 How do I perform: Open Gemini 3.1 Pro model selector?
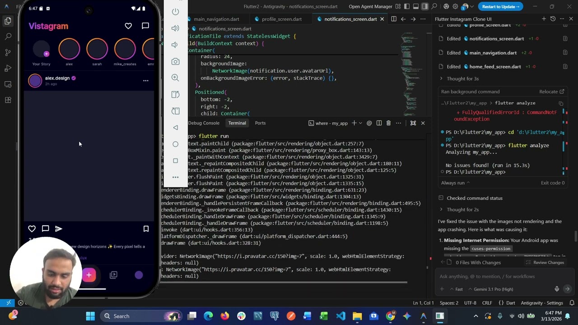click(491, 289)
